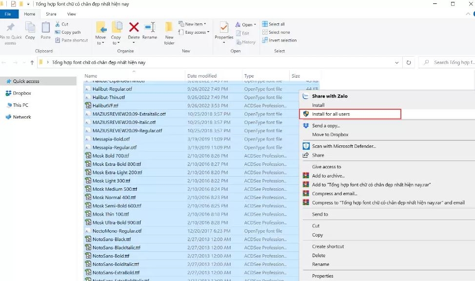Screen dimensions: 475x281
Task: Select This PC in navigation pane
Action: (x=18, y=105)
